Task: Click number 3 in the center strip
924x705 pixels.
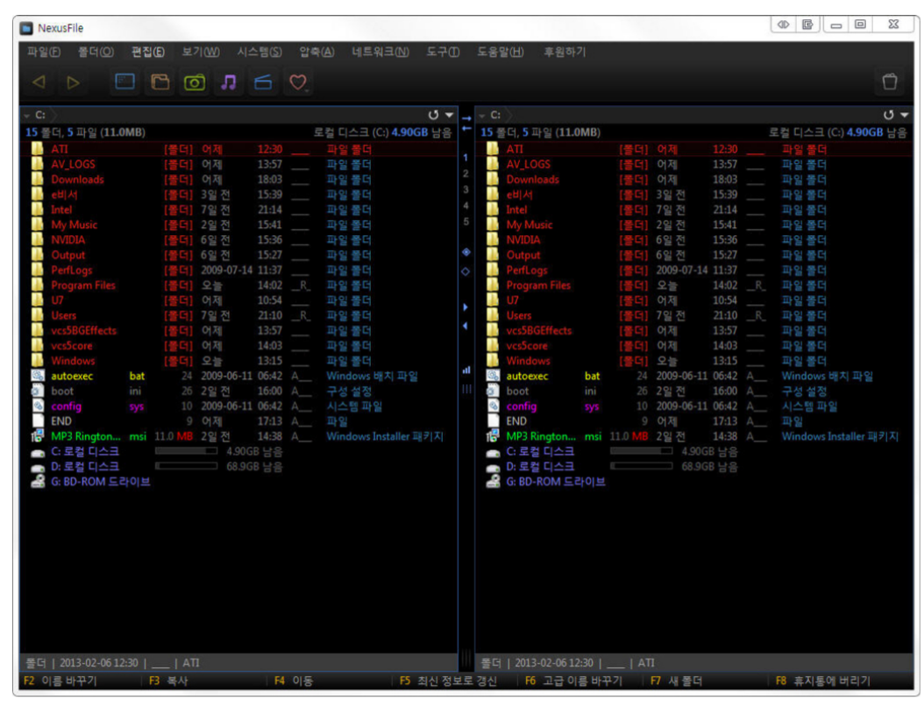Action: click(466, 189)
